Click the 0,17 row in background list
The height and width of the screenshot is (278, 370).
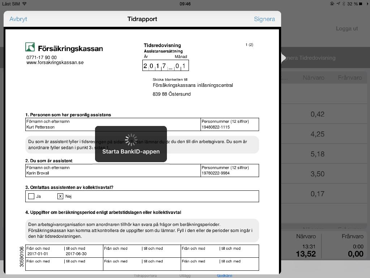coord(324,194)
